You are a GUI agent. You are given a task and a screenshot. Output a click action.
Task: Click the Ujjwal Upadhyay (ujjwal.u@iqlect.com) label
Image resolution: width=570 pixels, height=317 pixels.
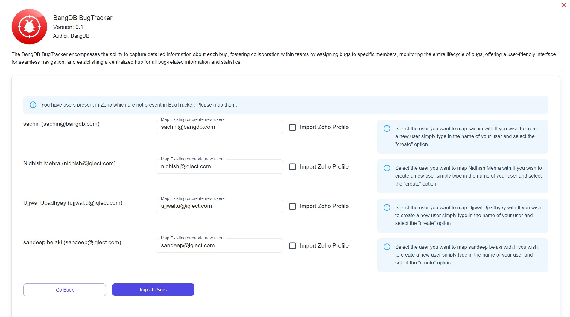pos(73,203)
